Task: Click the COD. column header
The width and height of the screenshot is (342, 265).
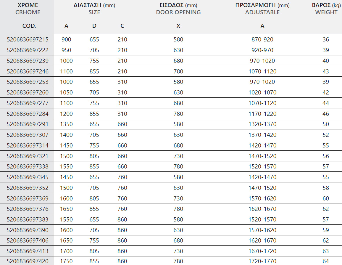Action: (29, 26)
